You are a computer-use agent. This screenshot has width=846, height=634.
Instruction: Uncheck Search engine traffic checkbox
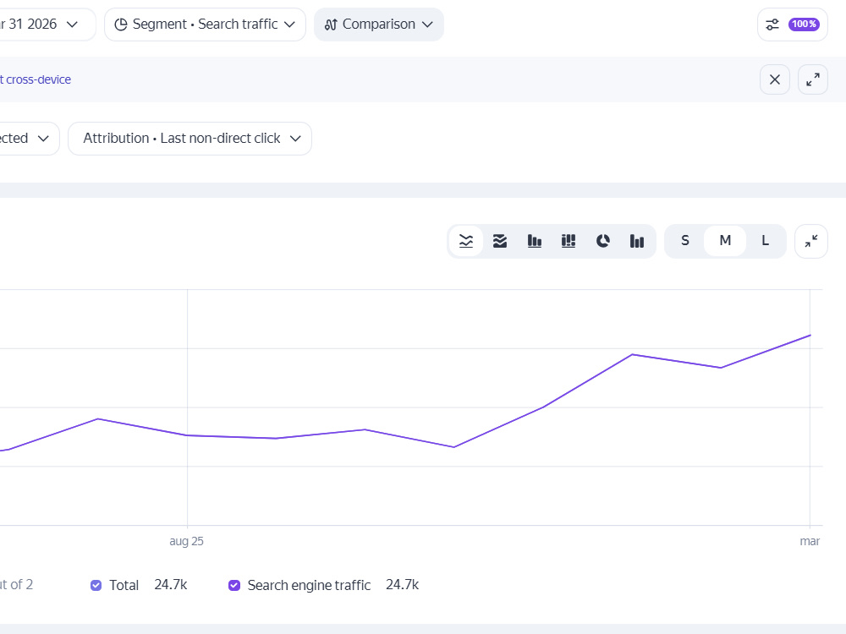(234, 585)
